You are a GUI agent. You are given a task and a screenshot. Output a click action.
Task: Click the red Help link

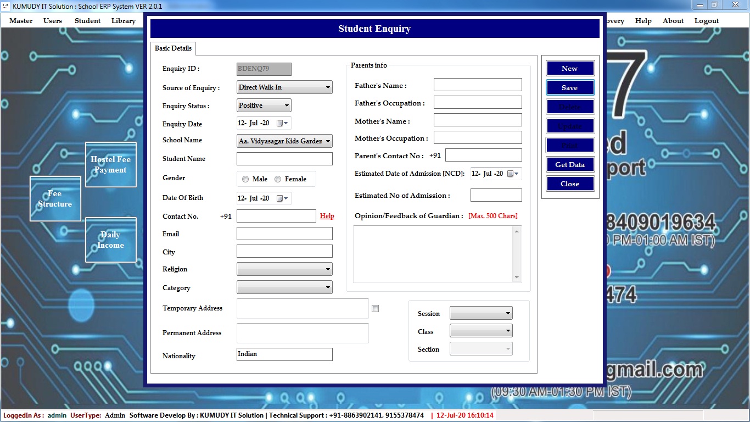click(327, 216)
